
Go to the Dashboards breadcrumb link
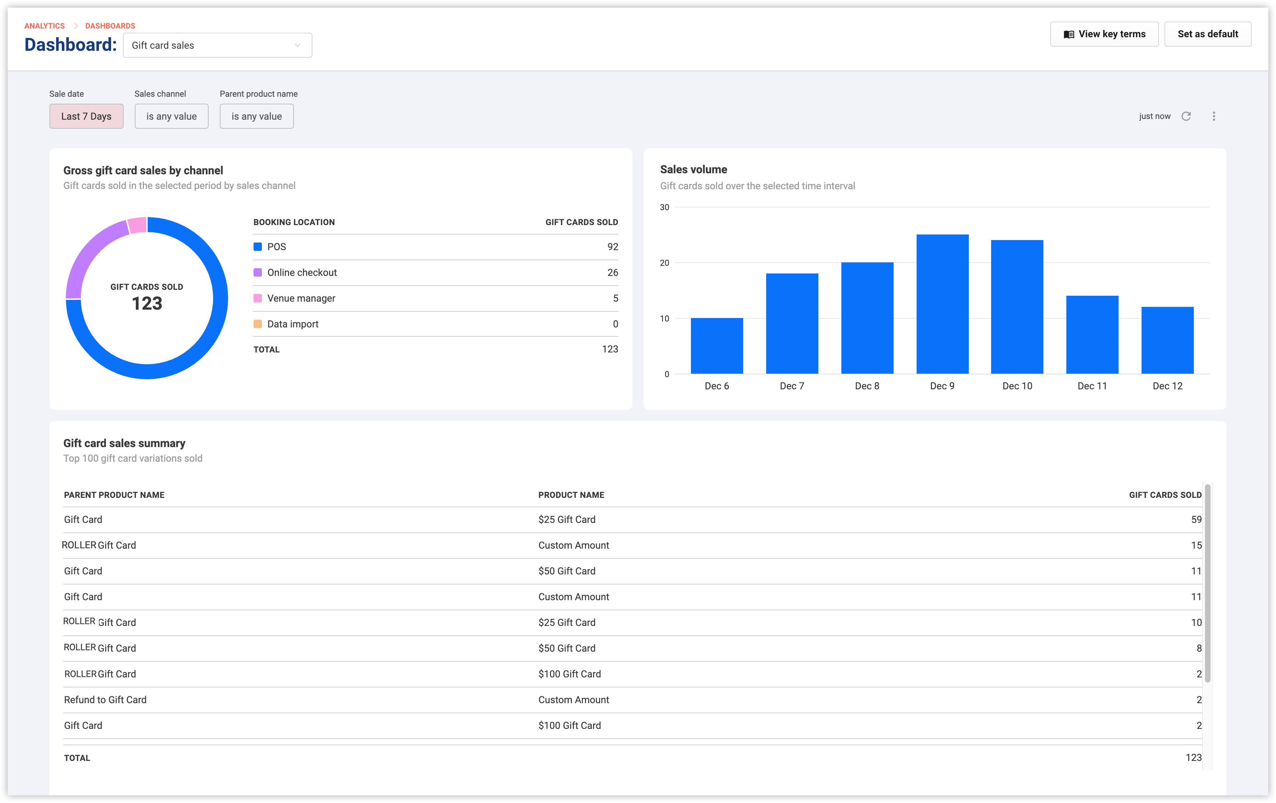click(x=110, y=26)
